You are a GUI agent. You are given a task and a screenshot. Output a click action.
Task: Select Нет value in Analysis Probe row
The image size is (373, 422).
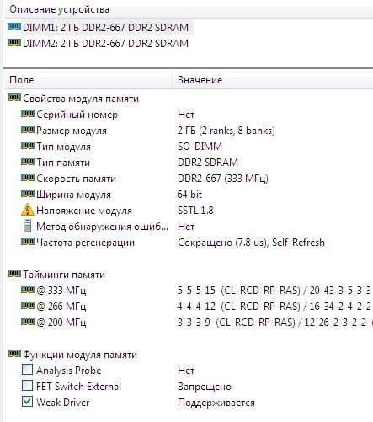[186, 371]
